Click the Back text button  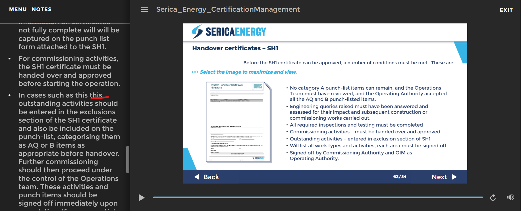coord(211,177)
